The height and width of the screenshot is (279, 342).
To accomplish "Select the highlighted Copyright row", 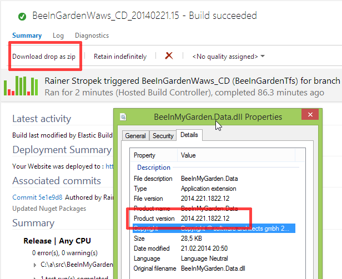I will point(214,228).
